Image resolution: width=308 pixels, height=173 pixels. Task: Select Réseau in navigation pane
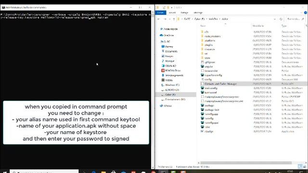point(166,106)
